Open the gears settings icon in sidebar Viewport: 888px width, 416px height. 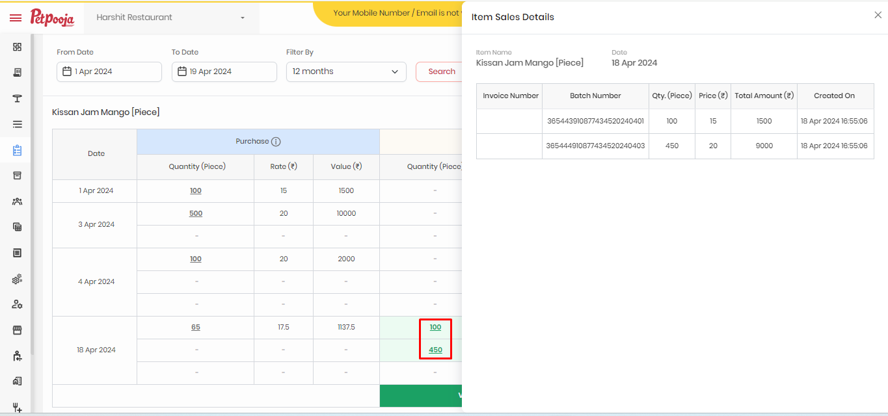coord(18,279)
